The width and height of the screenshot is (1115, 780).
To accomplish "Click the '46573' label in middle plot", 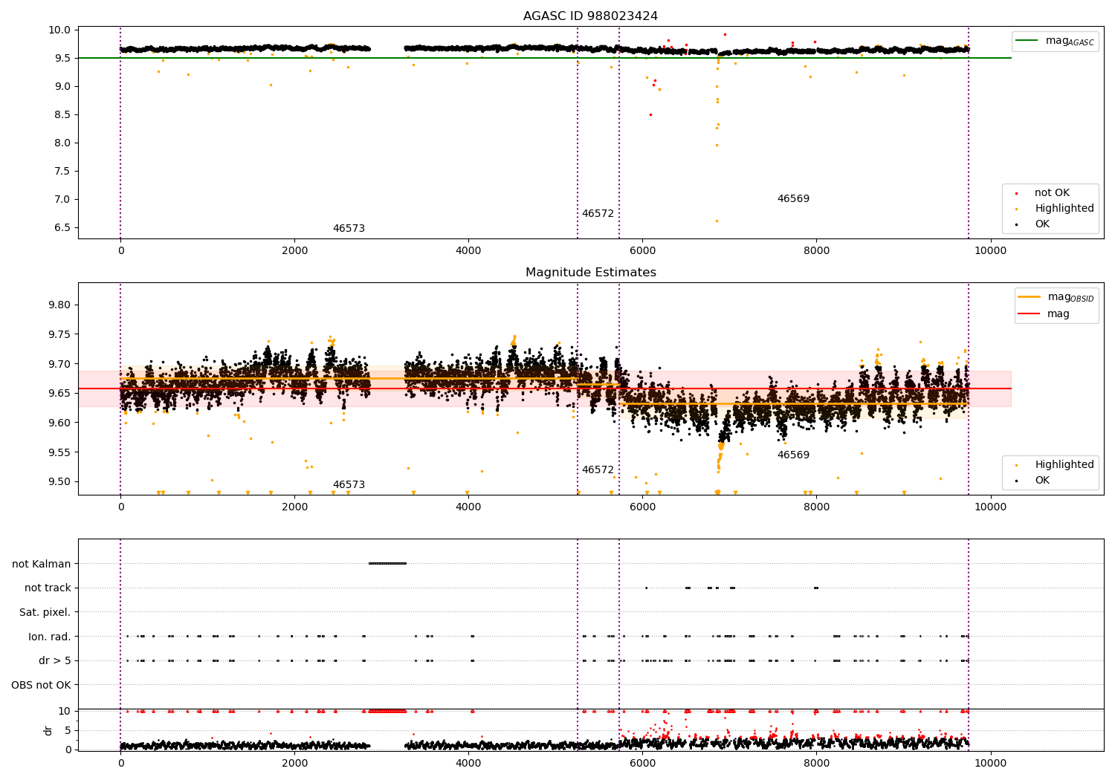I will [349, 485].
